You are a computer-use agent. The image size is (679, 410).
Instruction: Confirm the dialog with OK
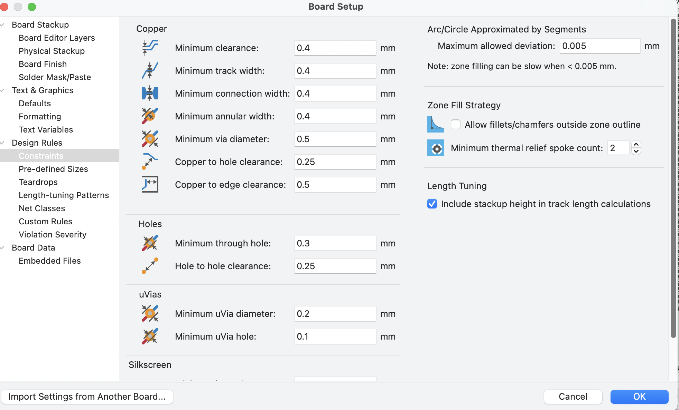(x=639, y=397)
